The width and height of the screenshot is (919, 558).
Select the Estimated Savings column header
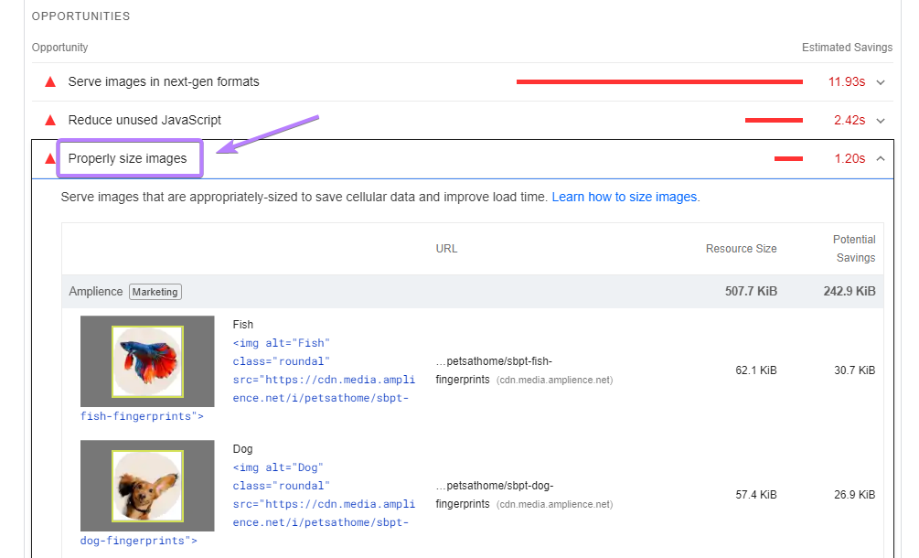coord(847,47)
